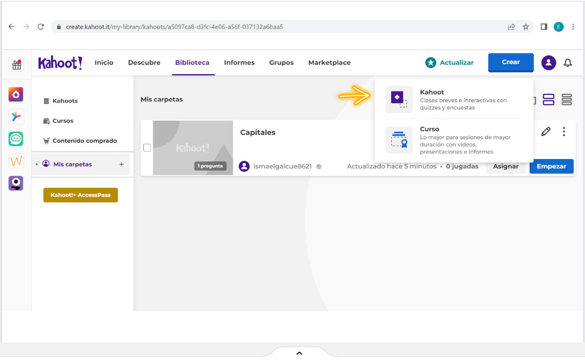This screenshot has height=360, width=585.
Task: Choose Curso in the Crear menu
Action: pyautogui.click(x=454, y=140)
